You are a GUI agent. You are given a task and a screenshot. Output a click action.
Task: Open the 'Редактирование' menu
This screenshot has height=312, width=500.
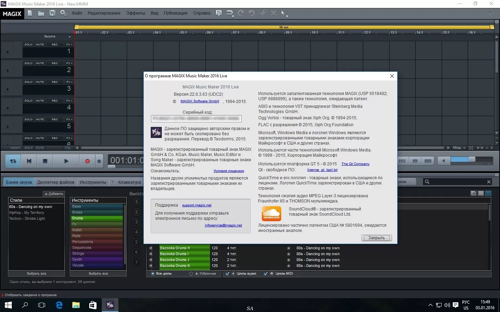pos(104,13)
